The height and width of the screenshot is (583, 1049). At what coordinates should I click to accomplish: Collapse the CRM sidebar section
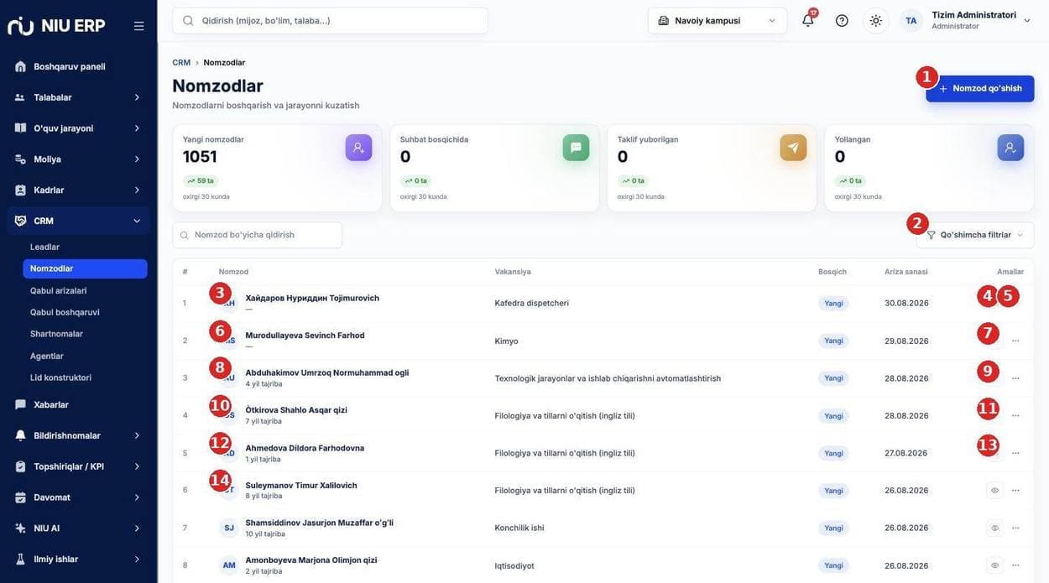point(78,221)
